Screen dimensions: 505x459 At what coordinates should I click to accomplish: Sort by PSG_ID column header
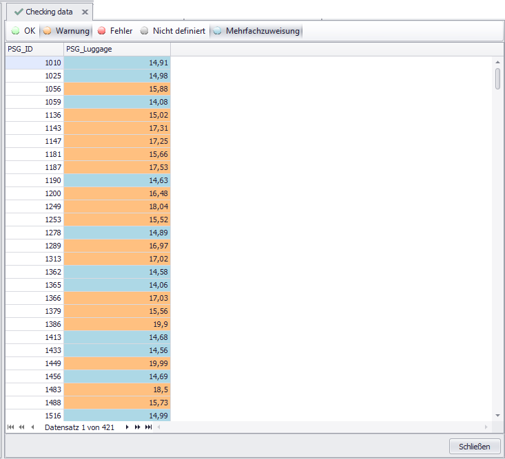[x=34, y=50]
